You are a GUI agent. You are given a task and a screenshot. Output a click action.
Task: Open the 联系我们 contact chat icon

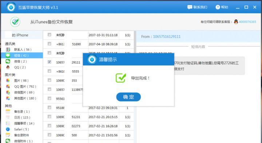click(x=190, y=7)
